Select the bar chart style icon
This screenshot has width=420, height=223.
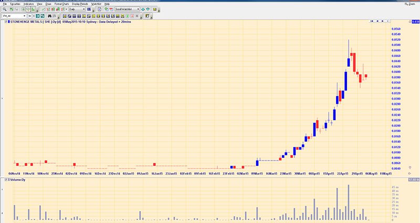coord(48,9)
